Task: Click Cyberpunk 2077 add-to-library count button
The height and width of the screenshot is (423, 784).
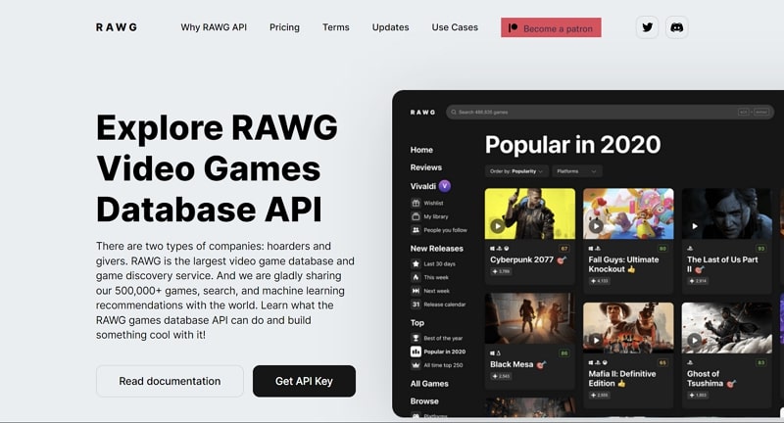Action: pyautogui.click(x=501, y=271)
